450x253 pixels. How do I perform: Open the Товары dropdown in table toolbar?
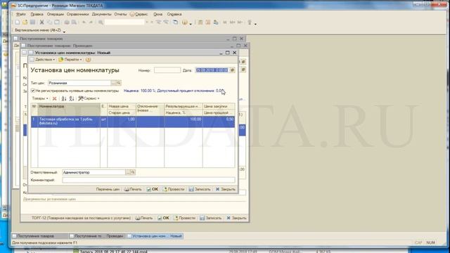pyautogui.click(x=40, y=98)
